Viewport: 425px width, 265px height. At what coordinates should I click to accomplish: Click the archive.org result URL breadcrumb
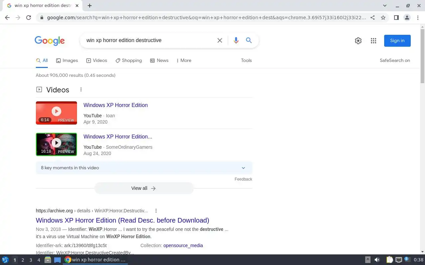(x=92, y=211)
